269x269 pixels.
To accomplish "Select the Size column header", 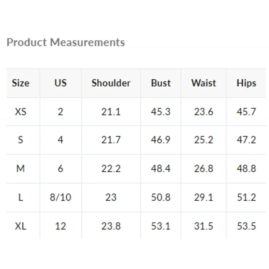I will [x=21, y=83].
